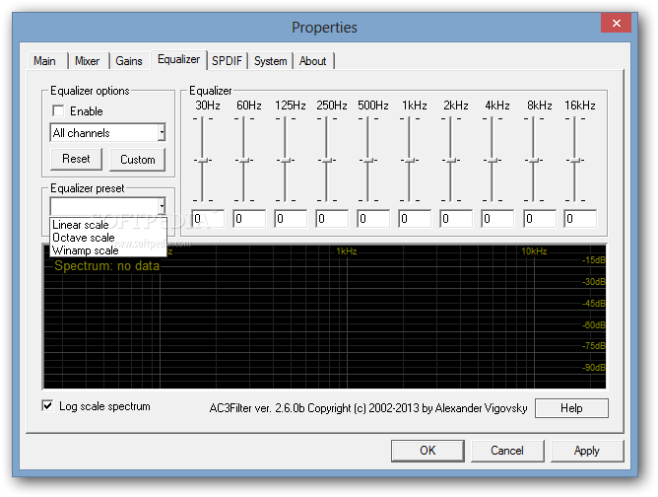Focus the 1kHz gain value field
This screenshot has width=658, height=497.
pyautogui.click(x=414, y=219)
